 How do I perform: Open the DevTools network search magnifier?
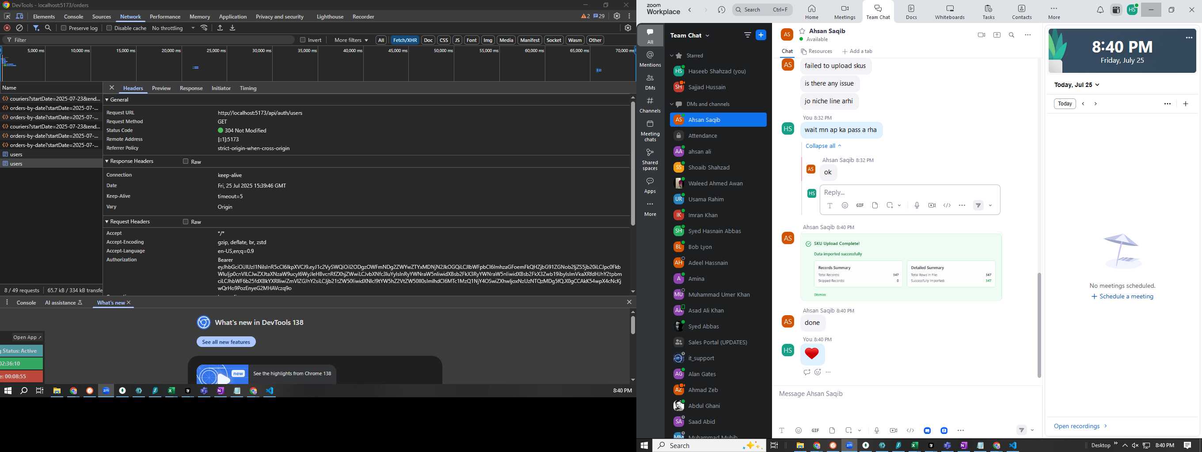click(x=48, y=28)
